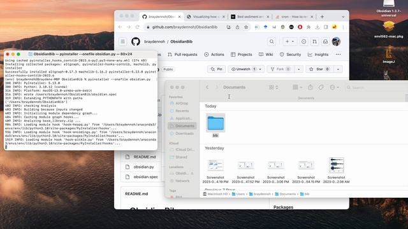
Task: Open GitHub hamburger navigation menu
Action: point(123,41)
